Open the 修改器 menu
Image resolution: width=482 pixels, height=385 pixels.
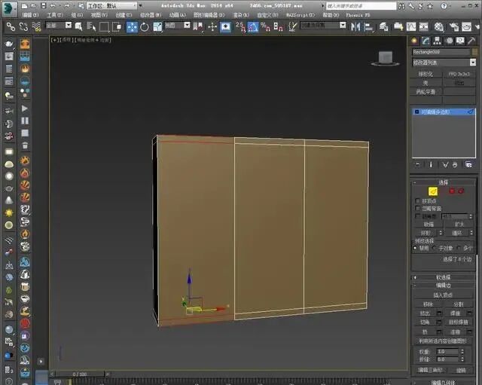pos(151,15)
